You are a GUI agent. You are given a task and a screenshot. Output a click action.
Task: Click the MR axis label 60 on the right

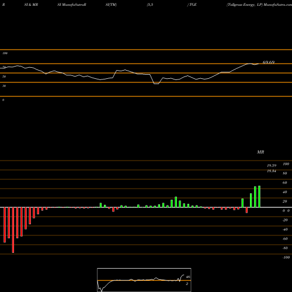pyautogui.click(x=284, y=183)
